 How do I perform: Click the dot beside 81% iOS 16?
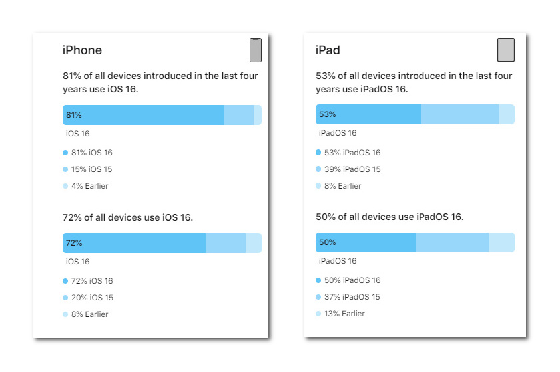(65, 153)
